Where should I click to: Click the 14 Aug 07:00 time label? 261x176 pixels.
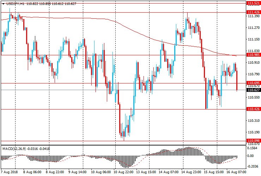click(x=169, y=172)
